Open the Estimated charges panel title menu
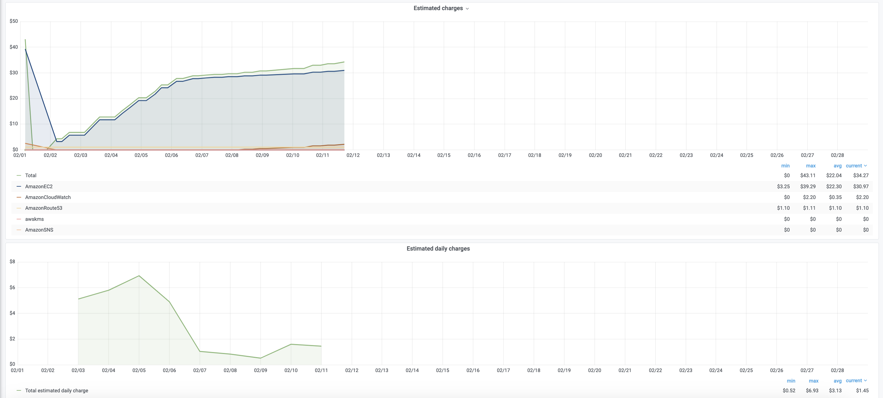 [x=441, y=8]
